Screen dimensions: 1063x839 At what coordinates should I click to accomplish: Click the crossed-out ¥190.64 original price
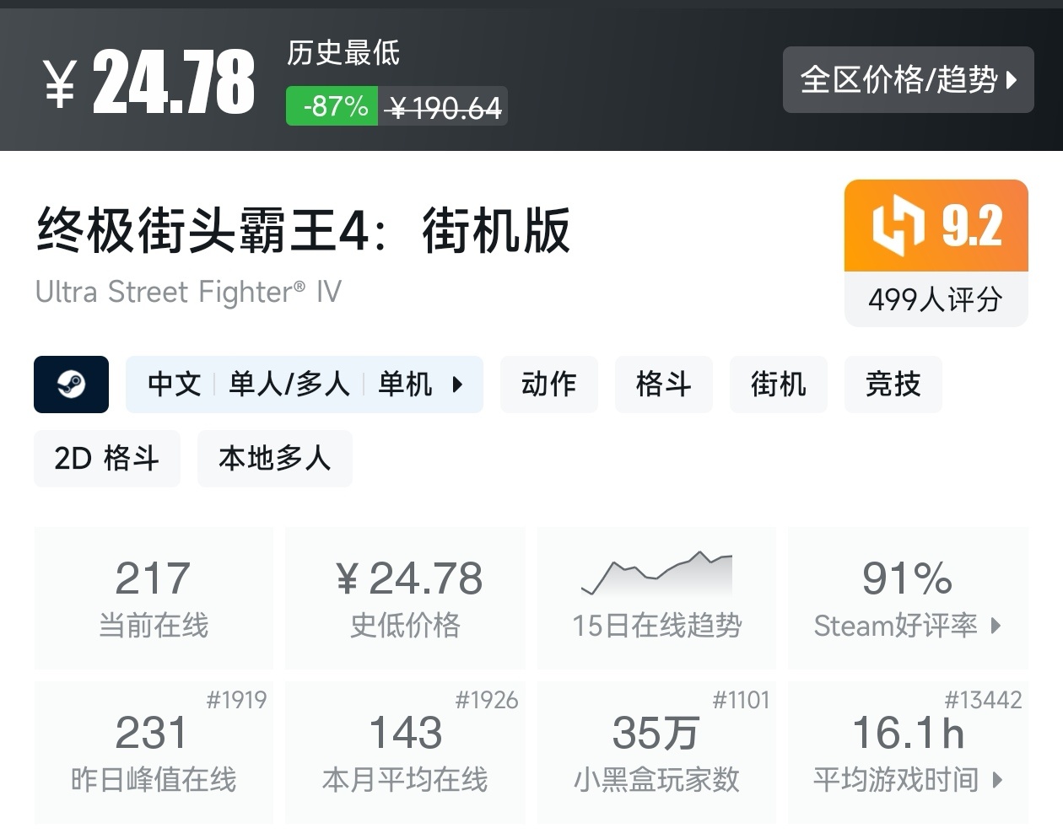pyautogui.click(x=444, y=107)
